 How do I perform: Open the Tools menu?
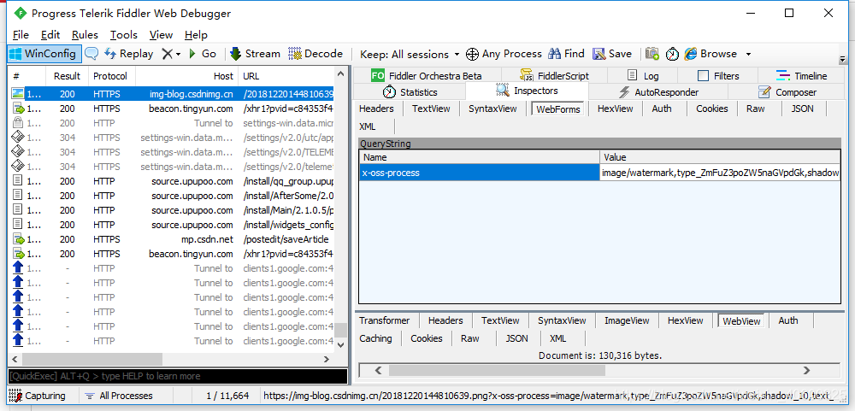[124, 35]
